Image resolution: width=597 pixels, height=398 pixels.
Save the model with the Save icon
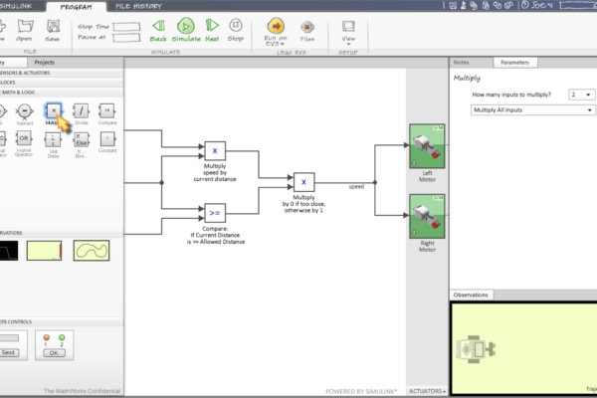(53, 28)
